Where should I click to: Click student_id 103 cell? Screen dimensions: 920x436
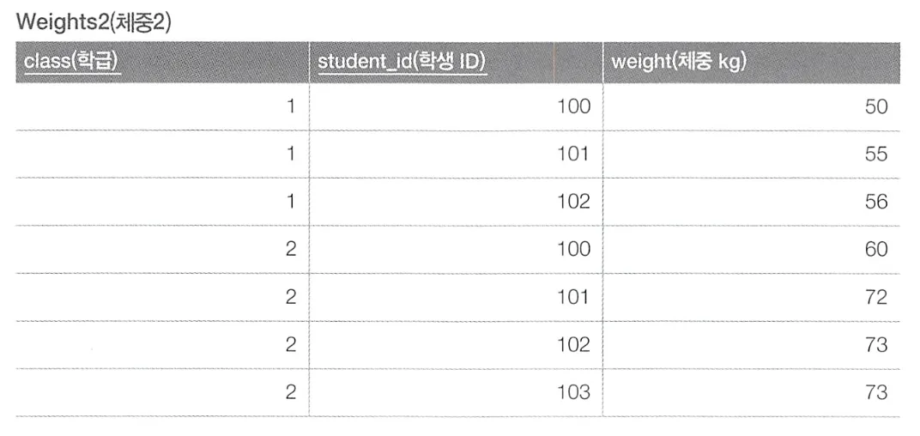456,392
